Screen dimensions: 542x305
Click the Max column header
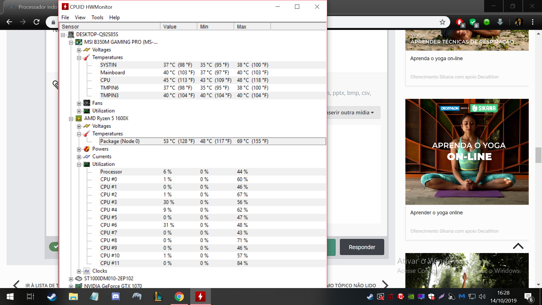(x=252, y=27)
